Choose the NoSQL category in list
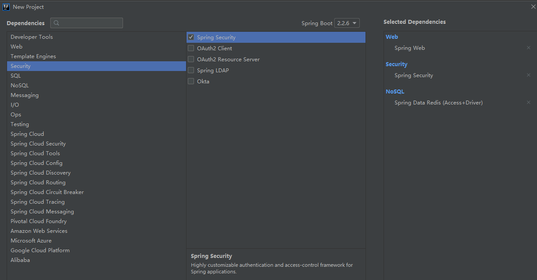537x280 pixels. [x=97, y=85]
